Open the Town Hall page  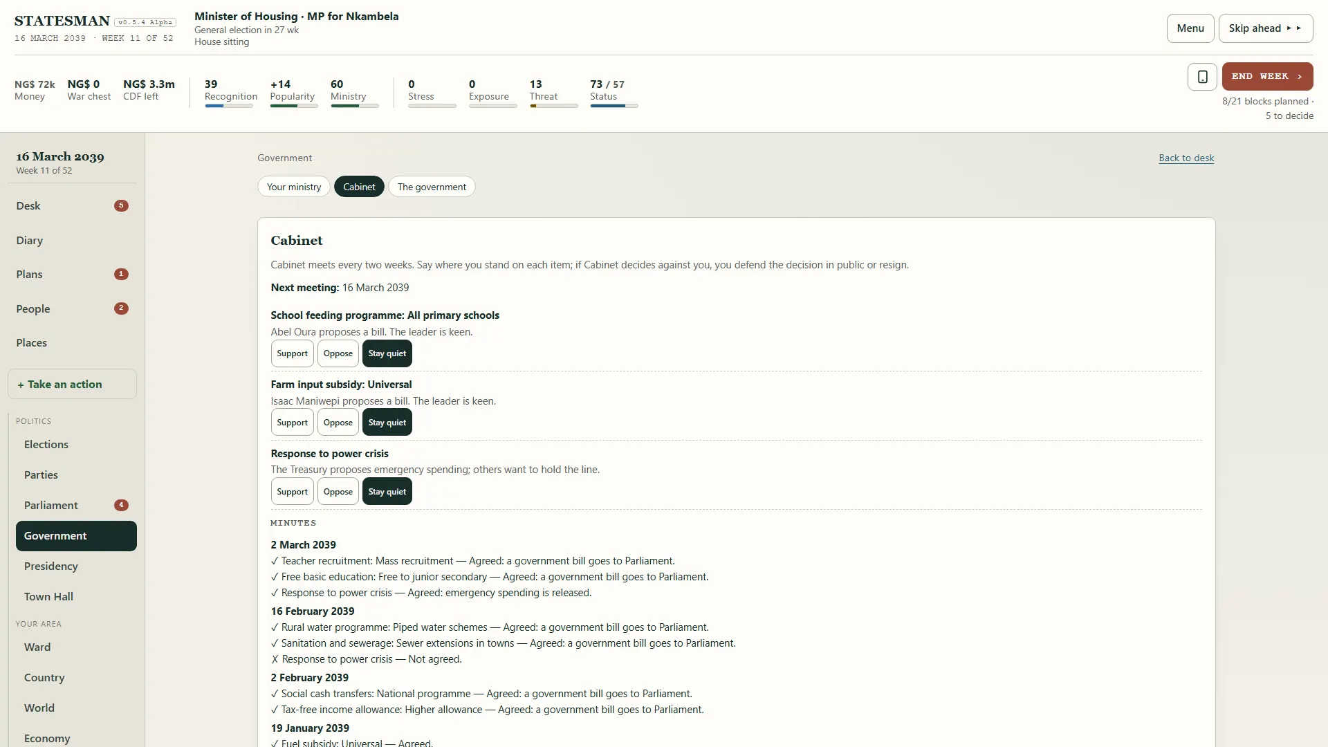76,597
